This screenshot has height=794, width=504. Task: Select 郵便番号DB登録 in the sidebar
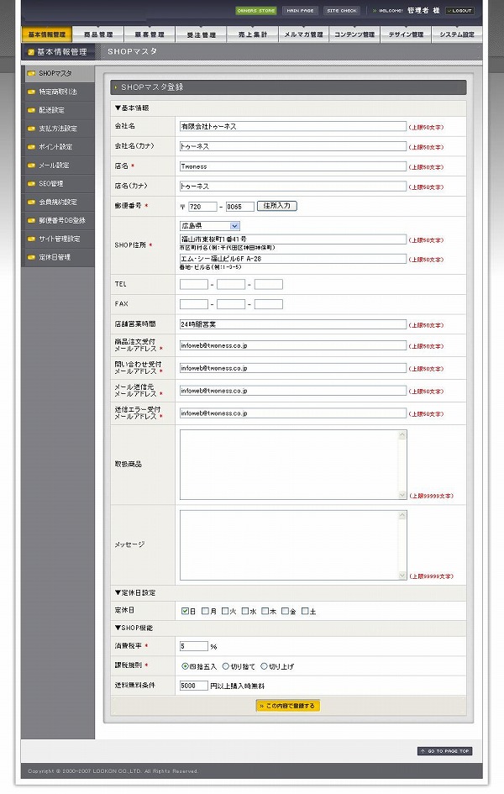coord(58,220)
